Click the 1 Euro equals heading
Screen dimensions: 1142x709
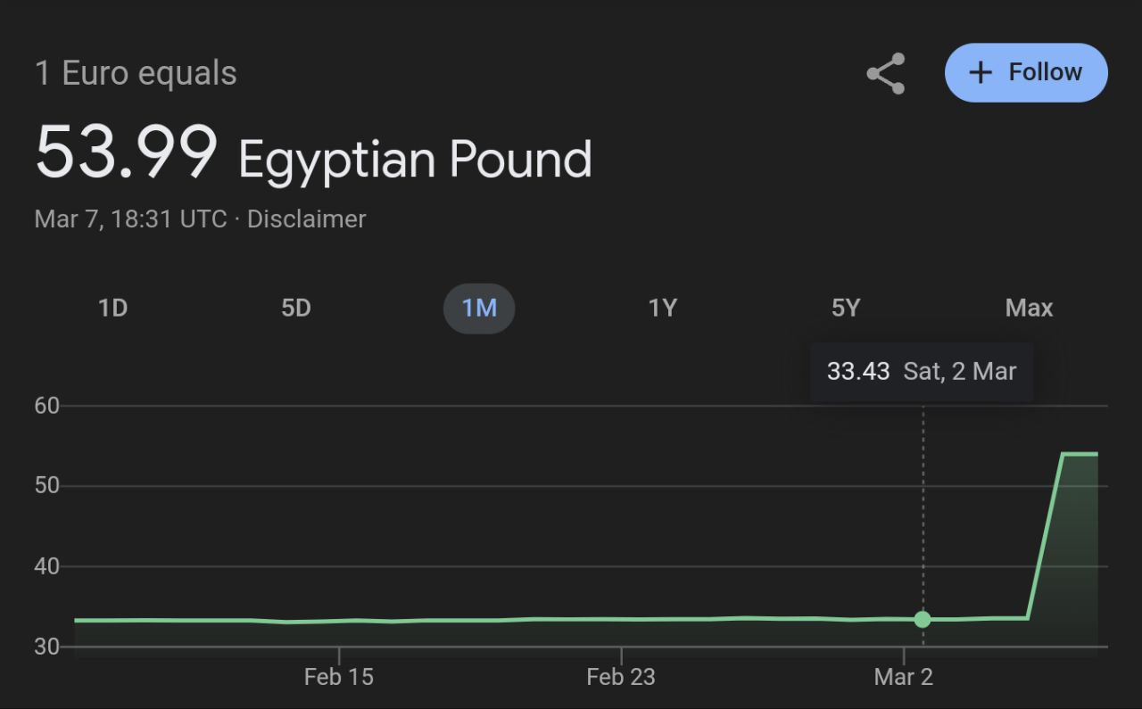tap(136, 73)
